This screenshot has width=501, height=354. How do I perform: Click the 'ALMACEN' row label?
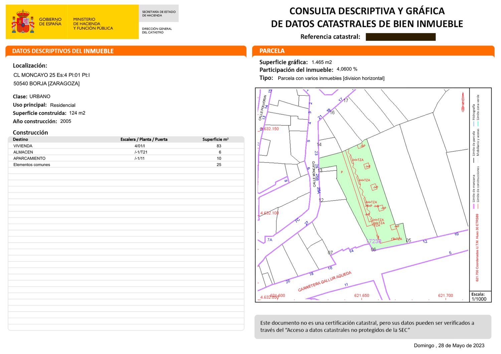click(x=23, y=152)
